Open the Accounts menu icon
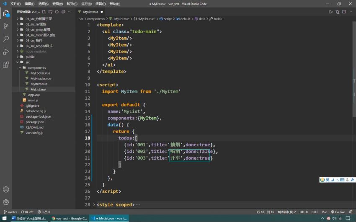 pyautogui.click(x=6, y=189)
